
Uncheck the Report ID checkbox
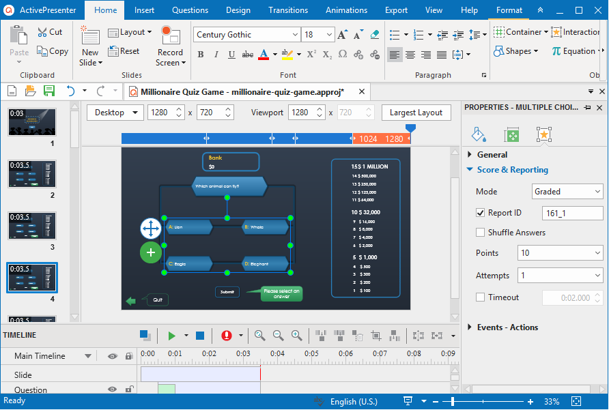click(481, 213)
